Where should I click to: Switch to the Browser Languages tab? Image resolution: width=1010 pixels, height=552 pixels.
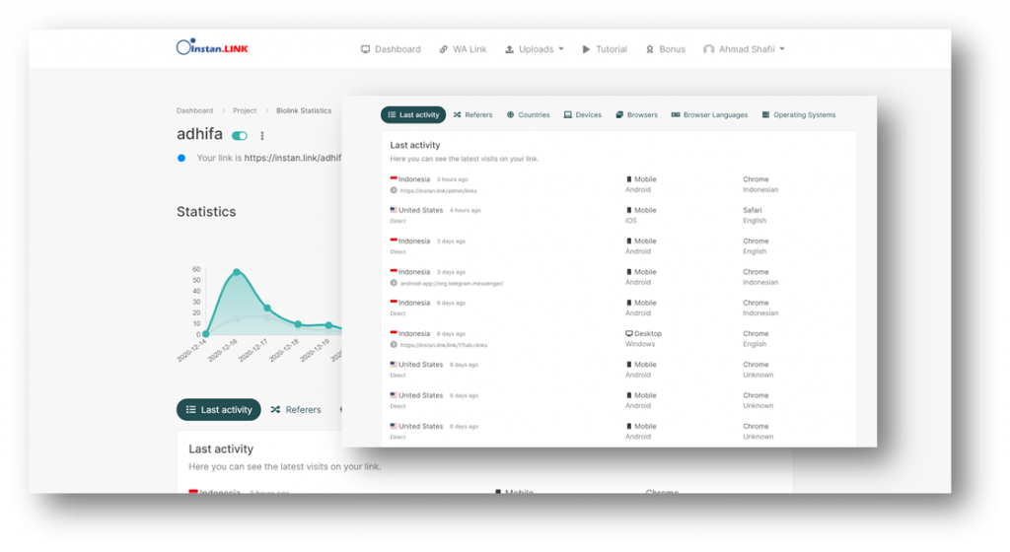pos(709,114)
